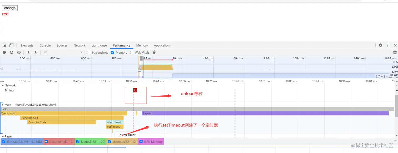Open the Lighthouse tab
Viewport: 398px width, 153px height.
99,45
